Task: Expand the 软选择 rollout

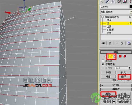Action: tap(116, 85)
